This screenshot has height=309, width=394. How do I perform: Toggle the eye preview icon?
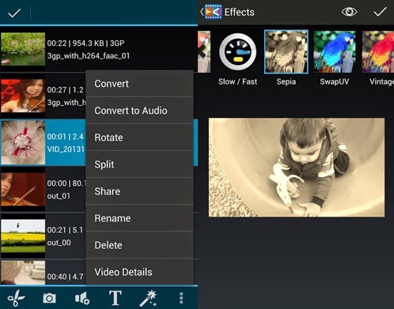[349, 12]
